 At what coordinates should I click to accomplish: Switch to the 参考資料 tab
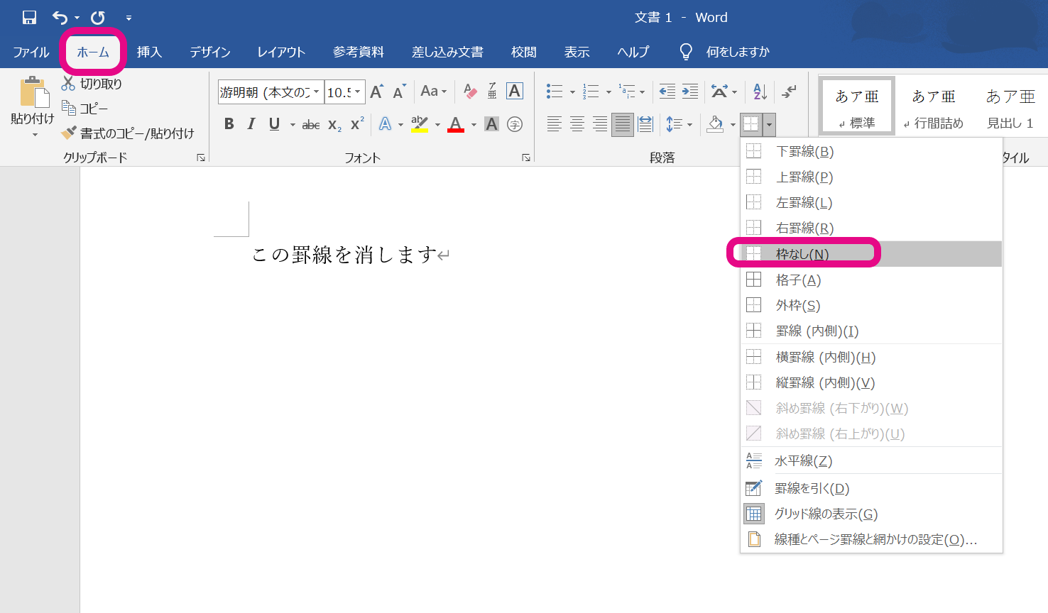click(359, 52)
